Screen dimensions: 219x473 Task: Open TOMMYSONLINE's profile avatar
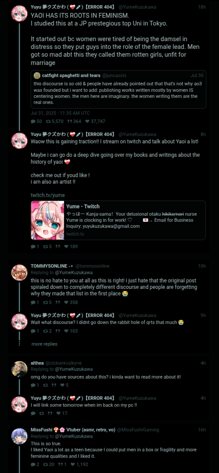click(19, 272)
